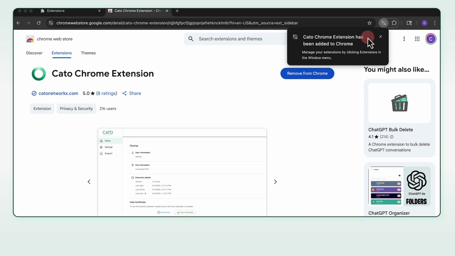Image resolution: width=455 pixels, height=256 pixels.
Task: Open the Chrome profile avatar in toolbar
Action: coord(425,23)
